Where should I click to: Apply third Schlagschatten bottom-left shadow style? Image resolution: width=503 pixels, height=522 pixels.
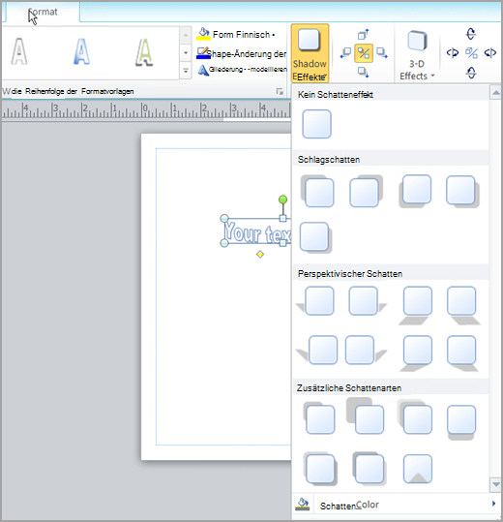pos(415,191)
